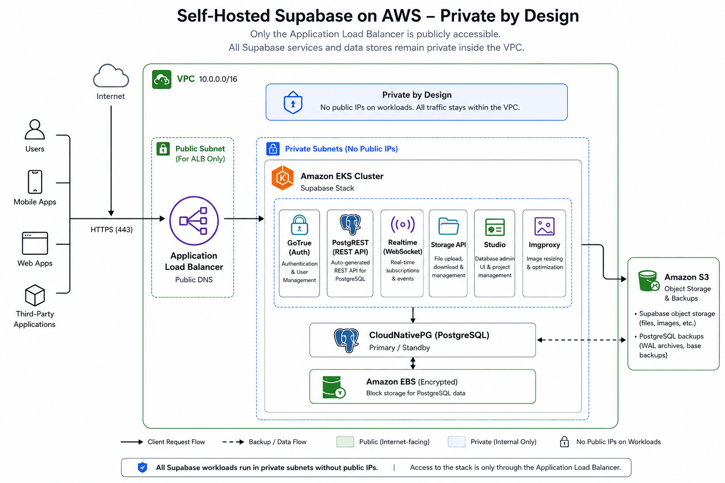Select the GoTrue padlock icon
Viewport: 725px width, 483px height.
(x=300, y=225)
